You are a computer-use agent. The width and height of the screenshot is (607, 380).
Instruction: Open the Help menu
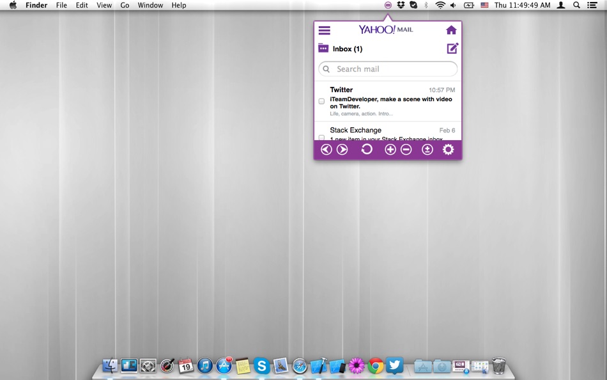179,5
